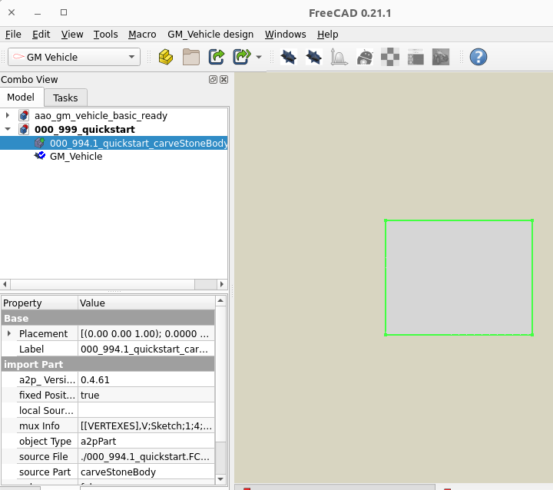Select the GM_Vehicle item in model tree
The width and height of the screenshot is (553, 490).
pos(75,157)
